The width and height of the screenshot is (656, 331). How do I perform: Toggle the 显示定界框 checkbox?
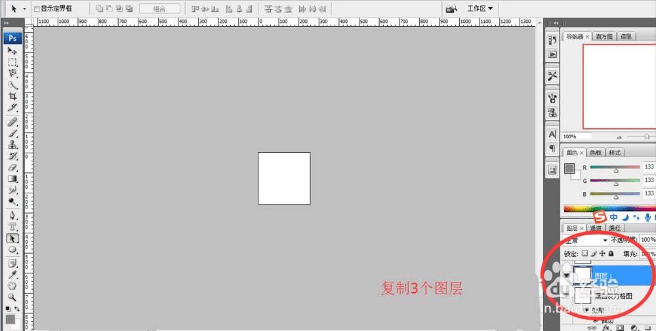click(x=36, y=9)
